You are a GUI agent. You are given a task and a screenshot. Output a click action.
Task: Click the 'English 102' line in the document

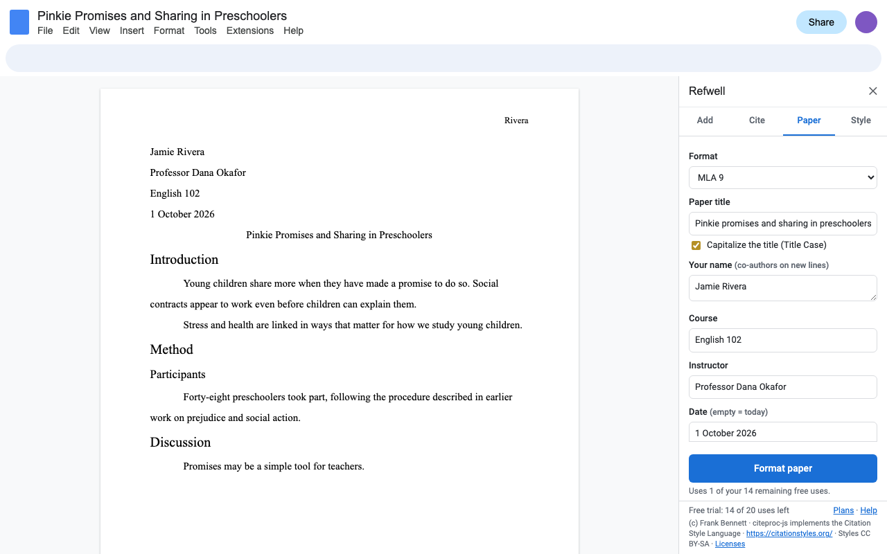pyautogui.click(x=175, y=194)
